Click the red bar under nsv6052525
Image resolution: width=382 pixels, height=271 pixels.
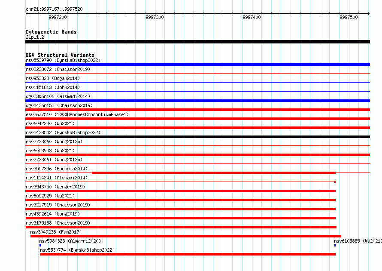click(x=181, y=200)
